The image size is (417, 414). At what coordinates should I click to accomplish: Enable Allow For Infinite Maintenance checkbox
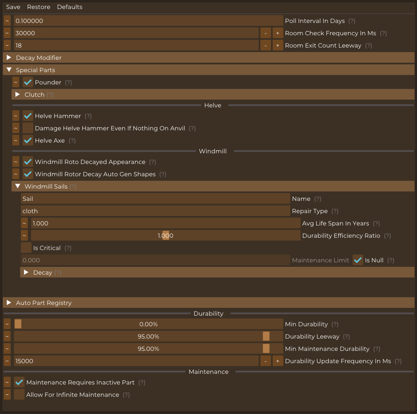coord(19,394)
